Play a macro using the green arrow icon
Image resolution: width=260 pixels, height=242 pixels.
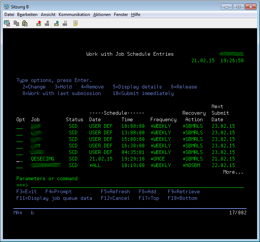[56, 23]
